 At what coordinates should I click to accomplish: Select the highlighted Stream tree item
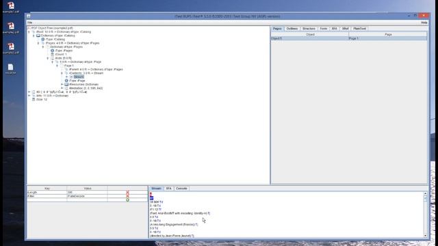pyautogui.click(x=79, y=77)
